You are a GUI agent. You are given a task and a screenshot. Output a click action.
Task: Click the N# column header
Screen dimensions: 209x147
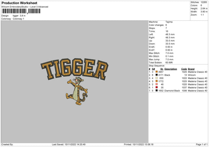(x=153, y=69)
